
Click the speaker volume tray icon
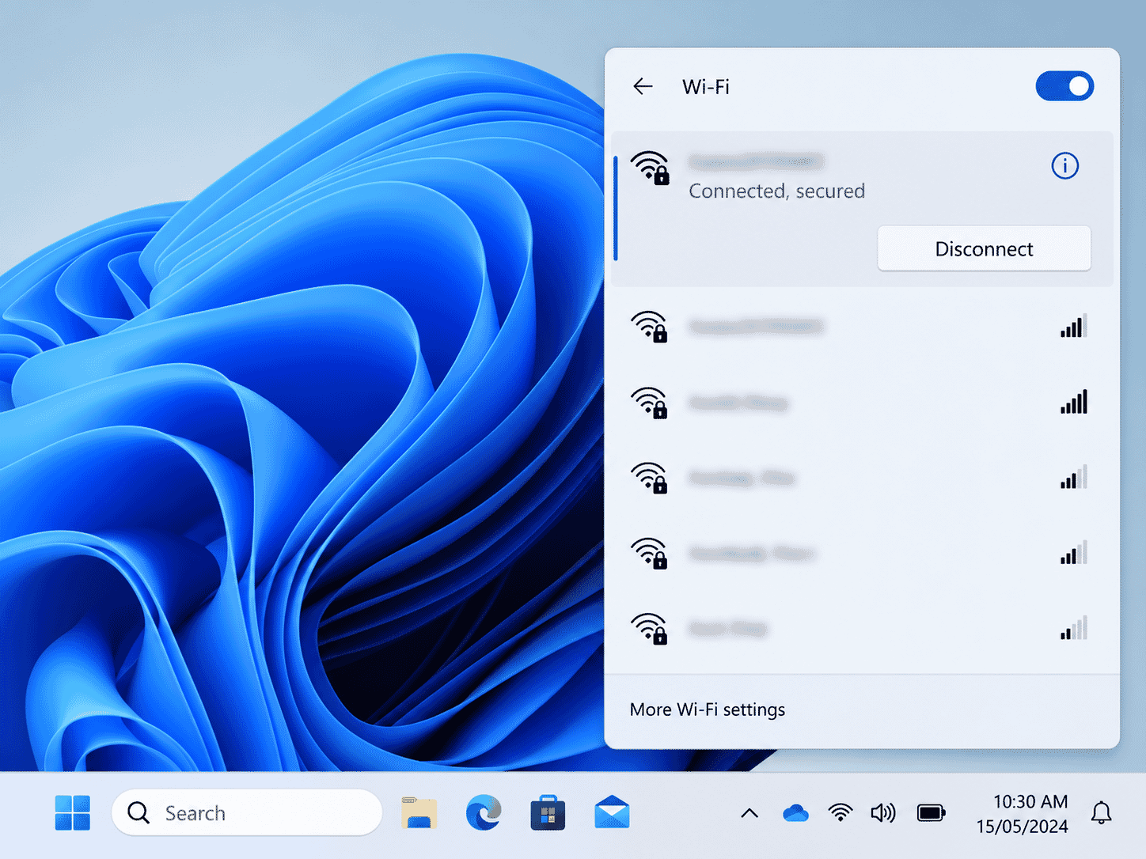pos(883,813)
